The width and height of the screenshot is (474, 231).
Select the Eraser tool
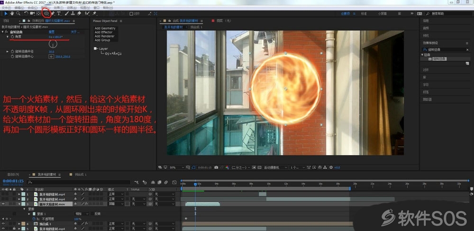[x=79, y=13]
